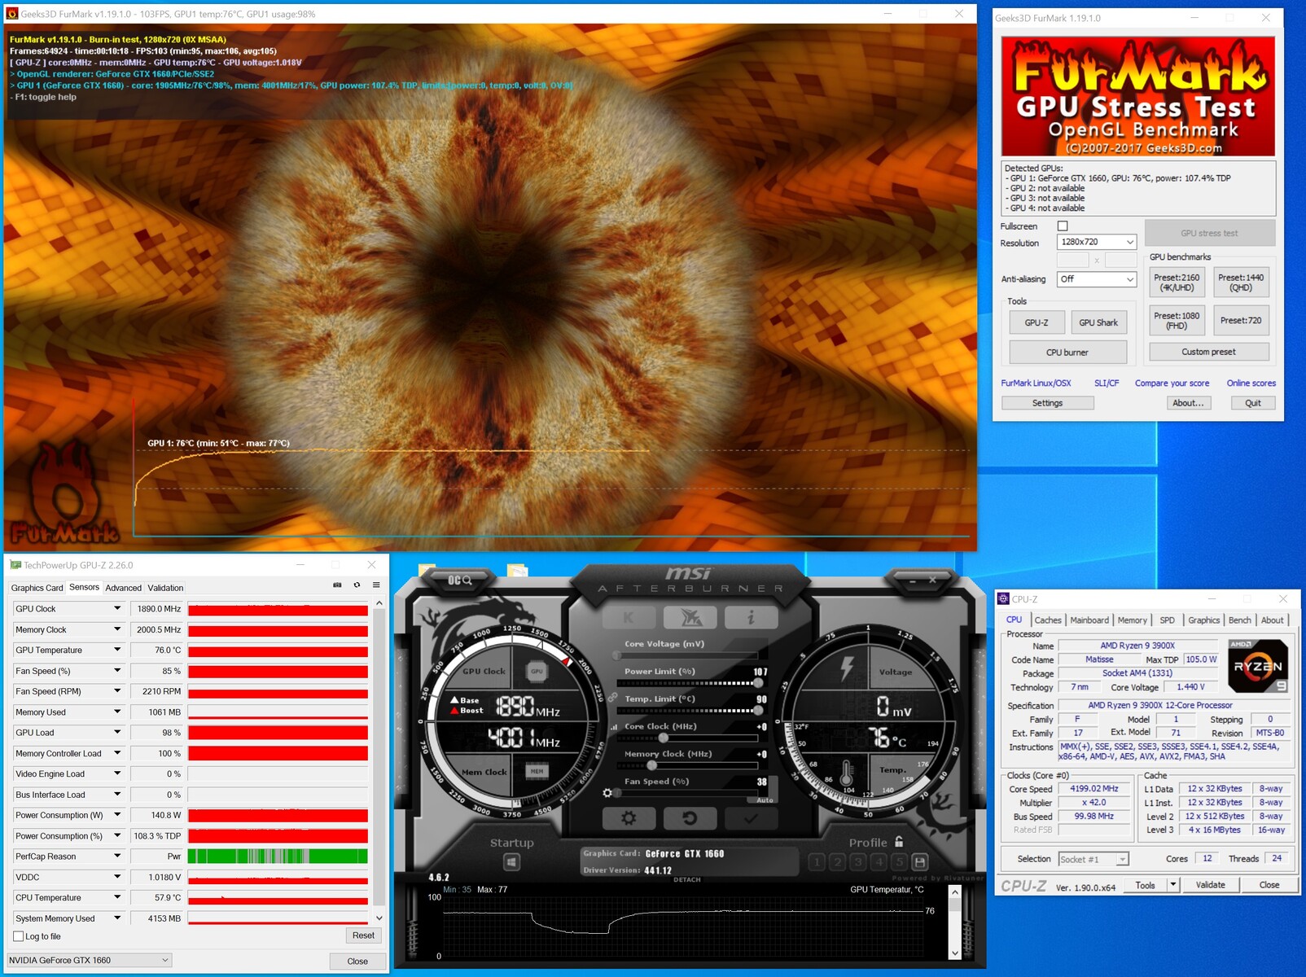Switch to GPU-Z Advanced tab
This screenshot has width=1306, height=977.
point(123,588)
